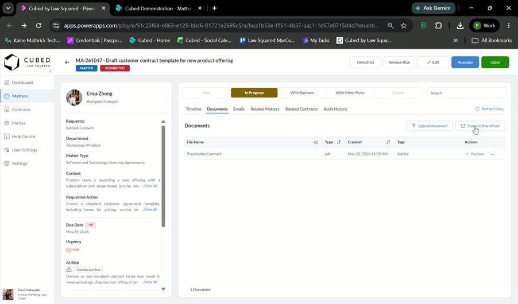Open Contracts in sidebar
The width and height of the screenshot is (518, 304).
[21, 110]
